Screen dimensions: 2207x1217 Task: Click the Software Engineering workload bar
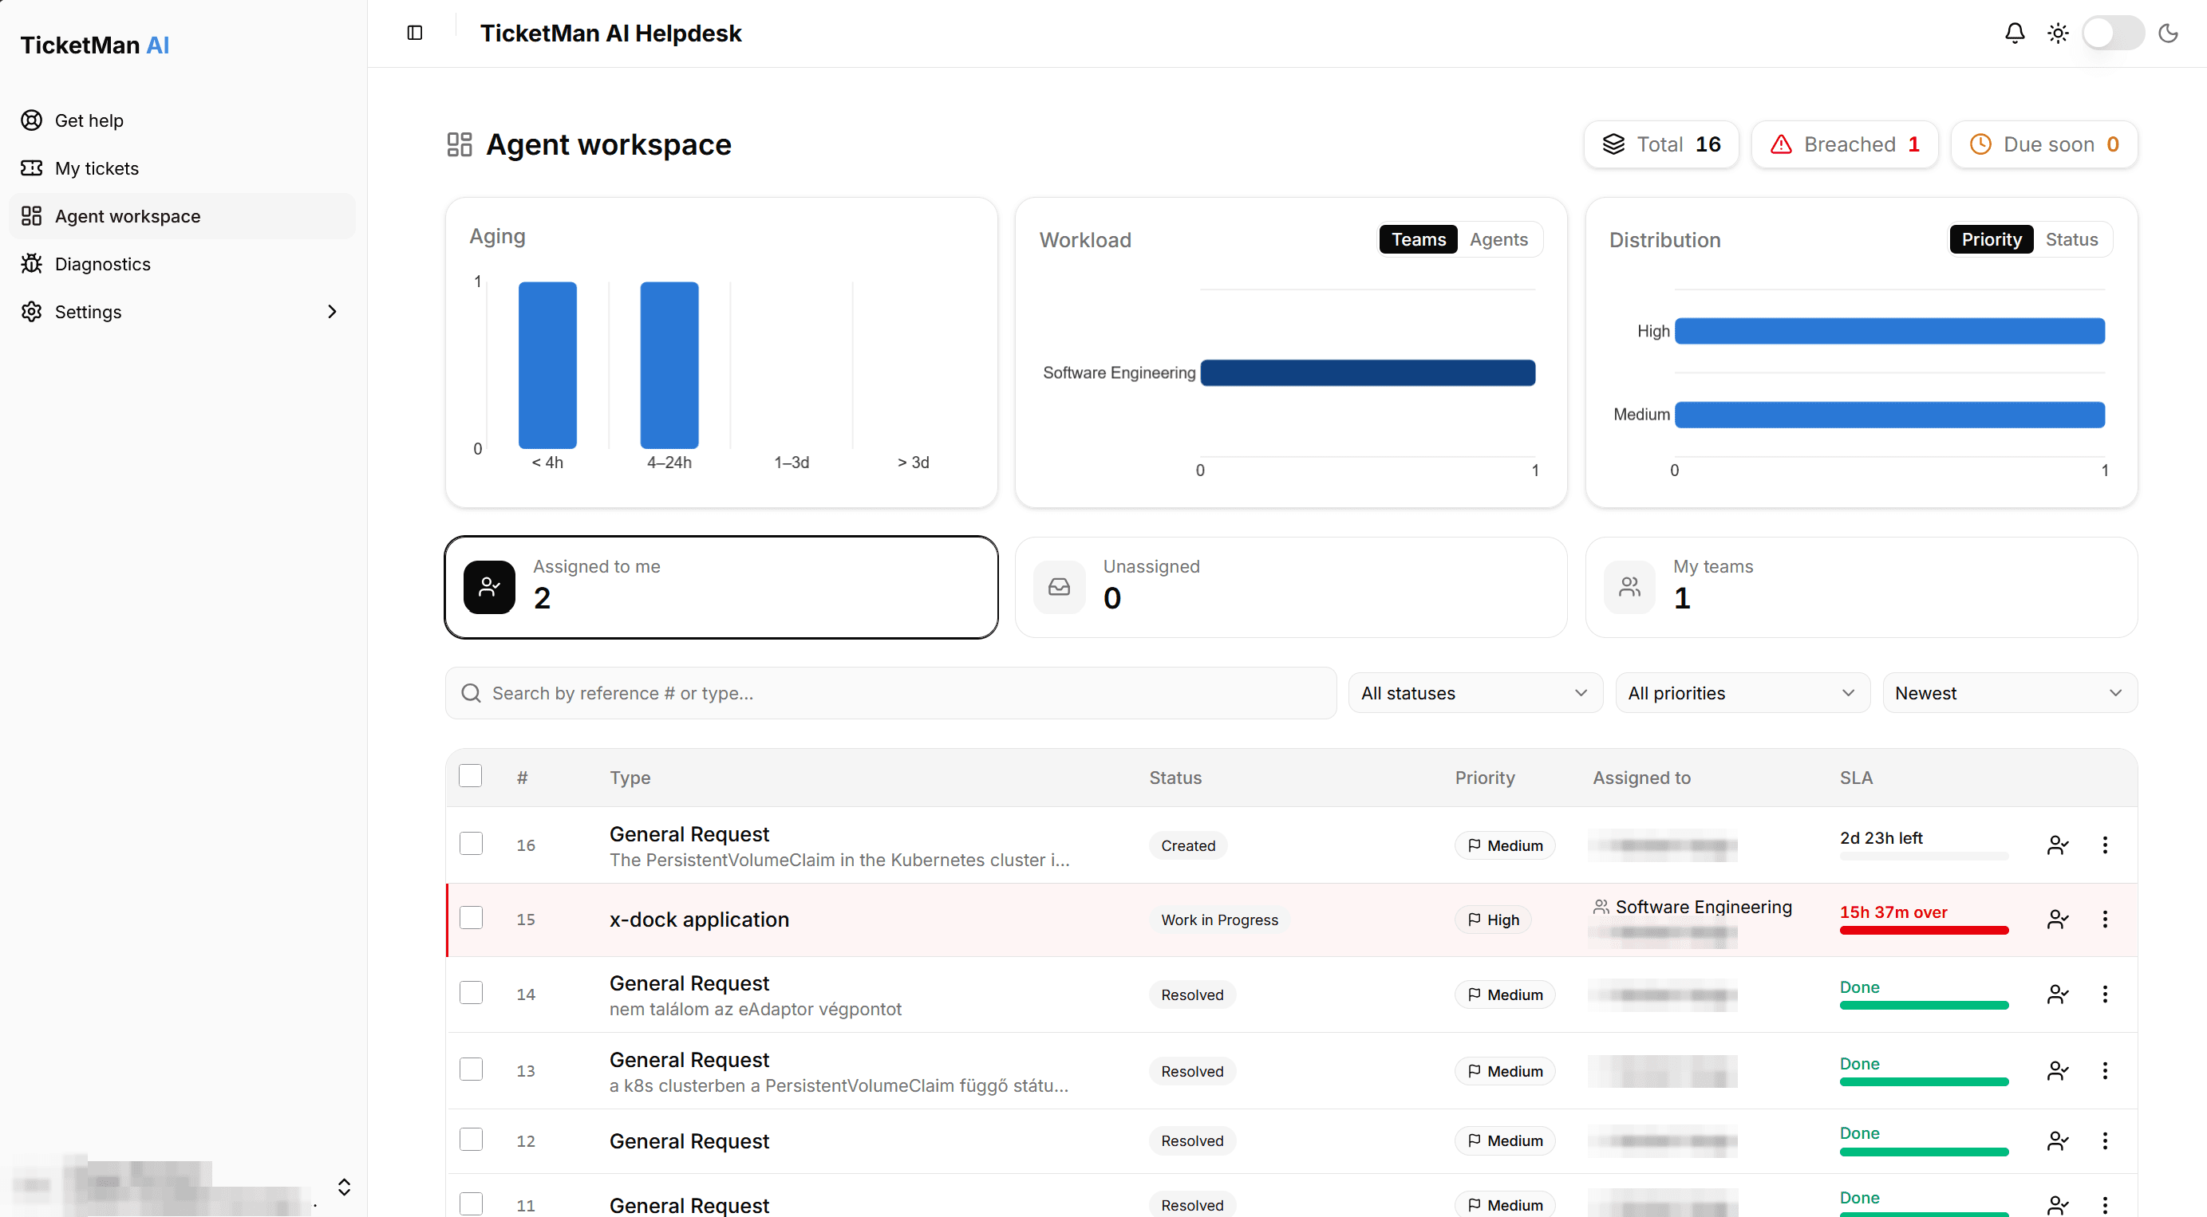pos(1368,372)
